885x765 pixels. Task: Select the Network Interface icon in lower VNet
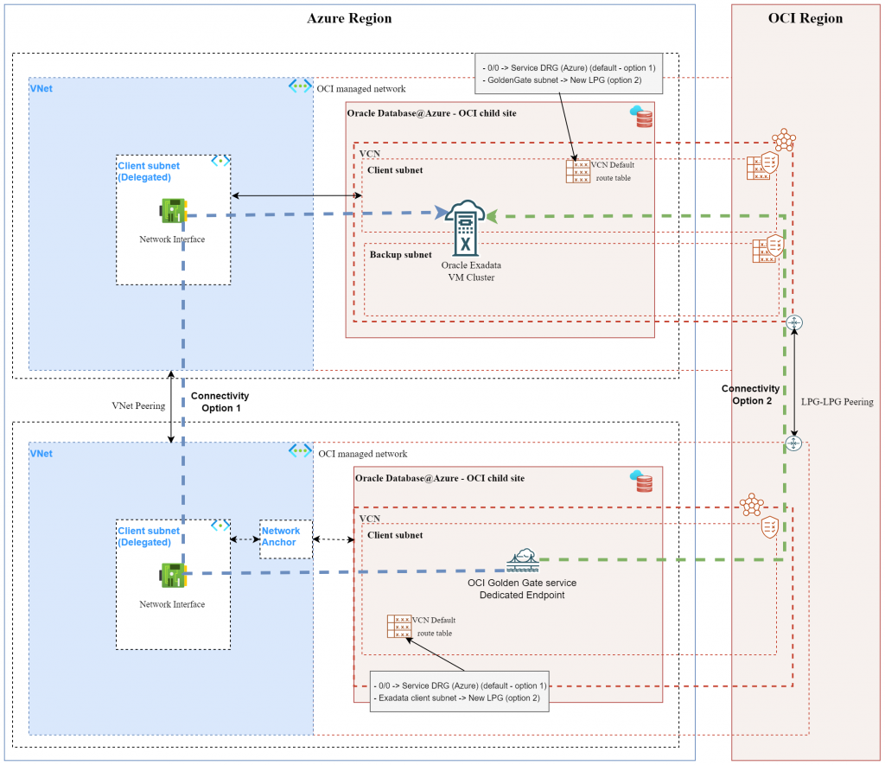[171, 573]
